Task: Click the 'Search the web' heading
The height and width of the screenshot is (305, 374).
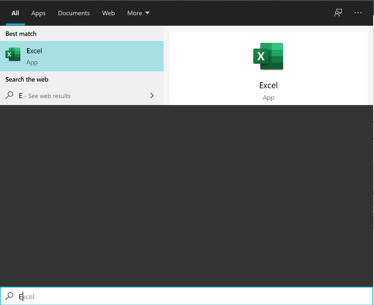Action: coord(27,79)
